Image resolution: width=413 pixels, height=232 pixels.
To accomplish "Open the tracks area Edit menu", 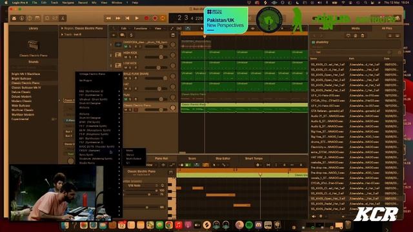I will click(x=125, y=28).
